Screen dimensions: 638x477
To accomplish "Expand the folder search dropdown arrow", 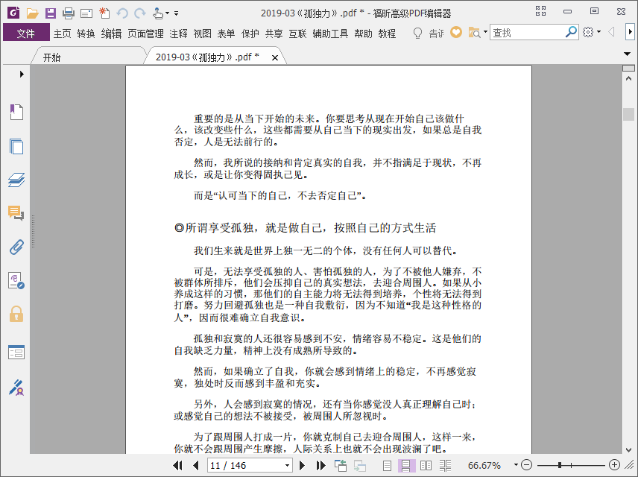I will point(485,32).
